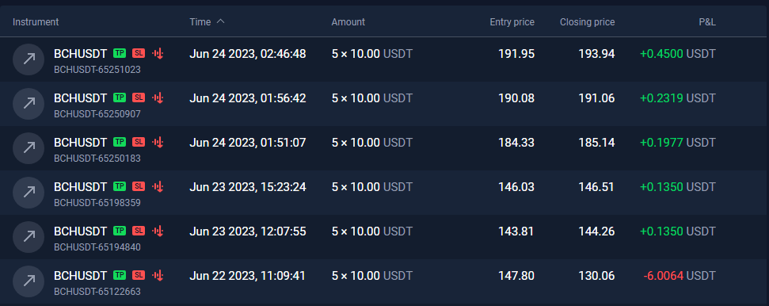Toggle sort arrow next to Time header
The height and width of the screenshot is (306, 769).
point(221,21)
